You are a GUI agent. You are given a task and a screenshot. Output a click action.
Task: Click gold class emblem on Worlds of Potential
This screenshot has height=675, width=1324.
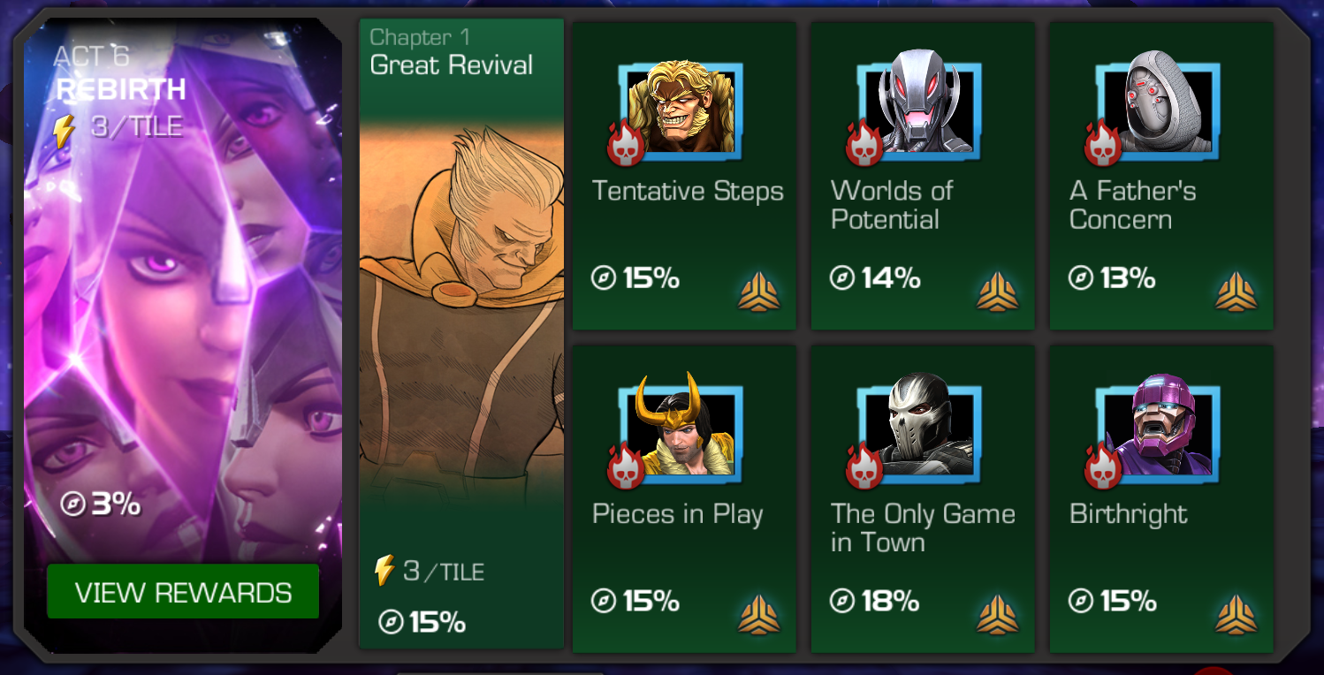coord(997,292)
